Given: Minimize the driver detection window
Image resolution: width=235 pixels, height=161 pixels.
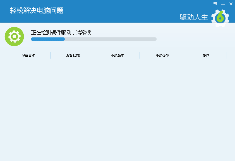Looking at the screenshot, I should point(223,4).
